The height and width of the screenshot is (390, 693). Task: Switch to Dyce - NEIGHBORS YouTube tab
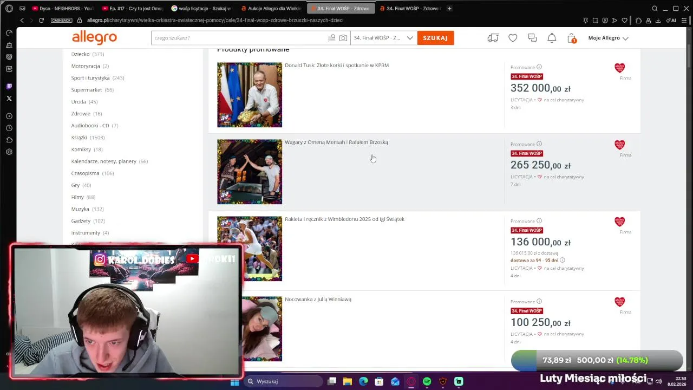62,9
